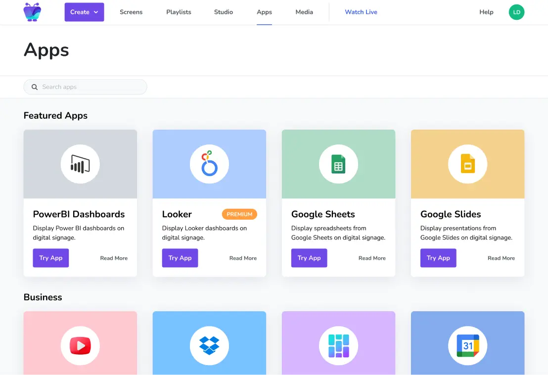Viewport: 548px width, 375px height.
Task: Click the Google Slides app icon
Action: [x=467, y=164]
